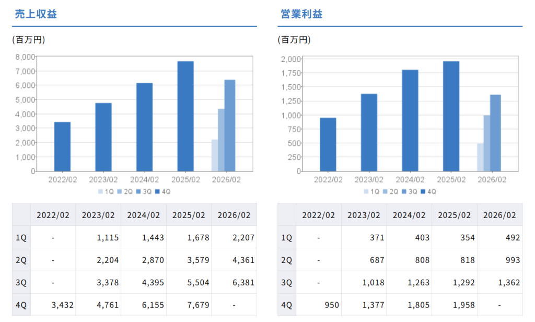Toggle the 1Q legend in 売上収益 chart
This screenshot has width=535, height=322.
click(106, 191)
